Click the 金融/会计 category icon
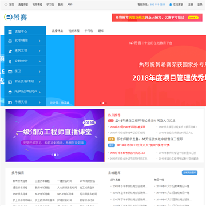Image resolution: width=206 pixels, height=206 pixels. 10,61
